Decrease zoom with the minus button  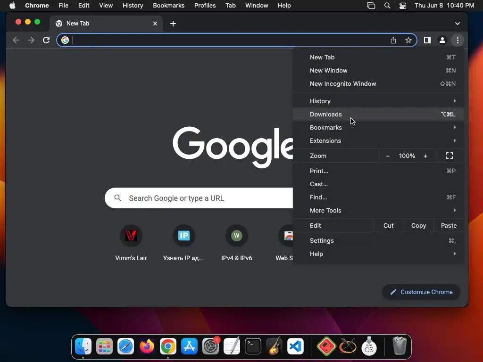click(388, 156)
